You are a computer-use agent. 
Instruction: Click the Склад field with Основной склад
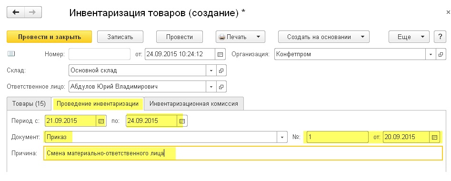tap(138, 70)
